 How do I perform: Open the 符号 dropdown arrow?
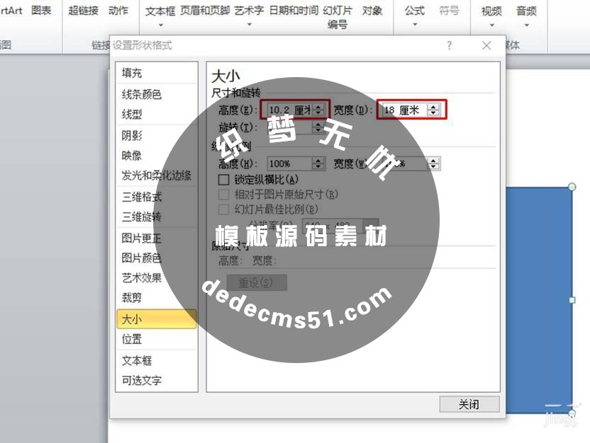(x=450, y=23)
